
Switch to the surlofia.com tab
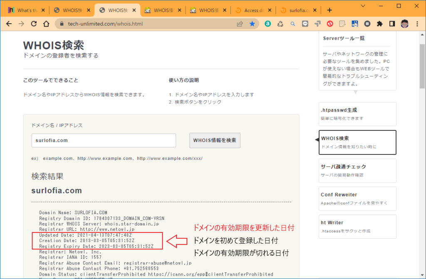click(x=298, y=9)
